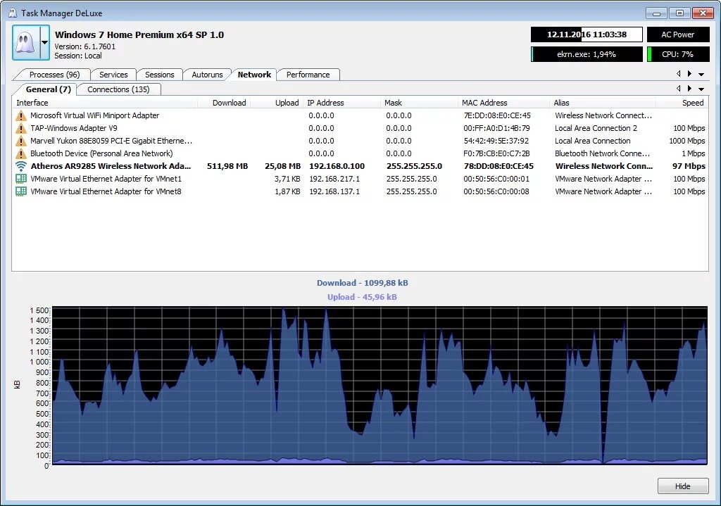Select TAP-Windows Adapter V9 row

pos(360,128)
